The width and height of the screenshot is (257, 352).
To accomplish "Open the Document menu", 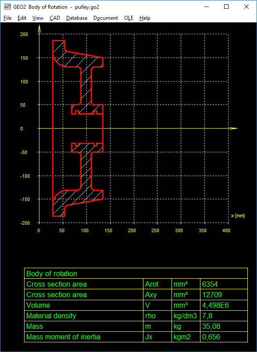I will pyautogui.click(x=106, y=18).
